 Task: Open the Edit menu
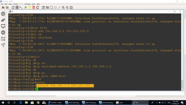pos(6,4)
